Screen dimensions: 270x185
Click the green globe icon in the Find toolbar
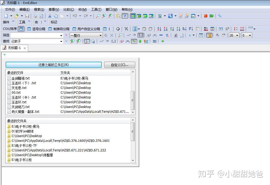[140, 41]
